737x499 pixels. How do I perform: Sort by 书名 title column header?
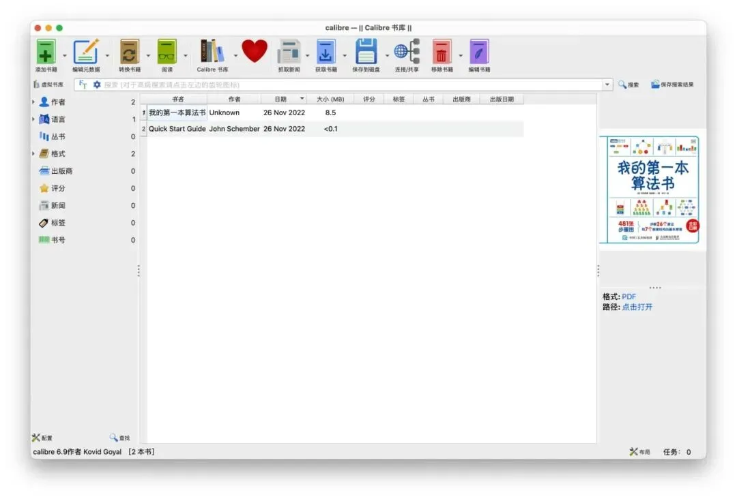(177, 99)
